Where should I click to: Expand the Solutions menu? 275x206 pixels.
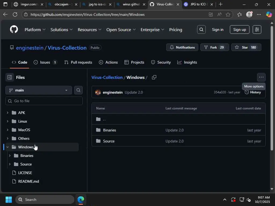[x=61, y=30]
